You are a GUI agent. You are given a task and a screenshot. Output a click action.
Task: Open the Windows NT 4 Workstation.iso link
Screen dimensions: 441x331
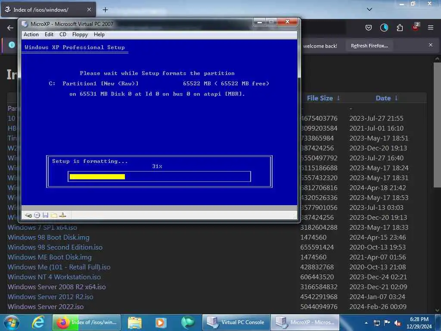point(54,277)
